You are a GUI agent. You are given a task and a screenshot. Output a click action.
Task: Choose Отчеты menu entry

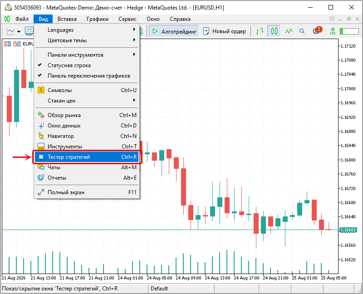[87, 177]
